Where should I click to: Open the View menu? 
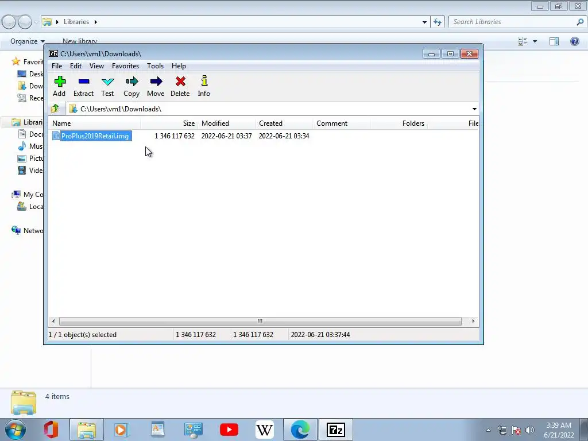point(96,66)
